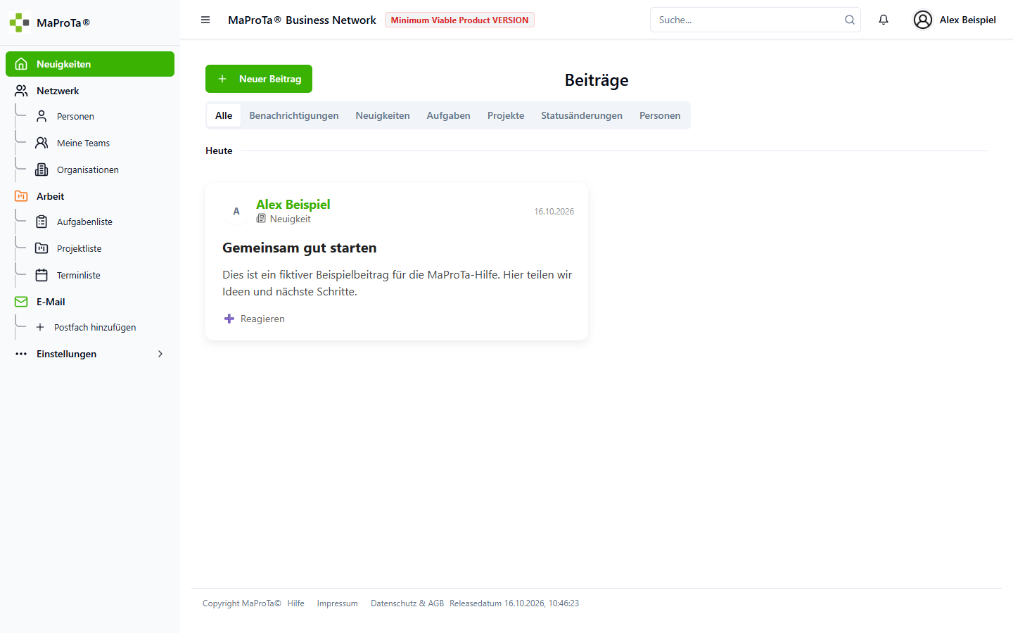Open notifications via the bell icon

(x=884, y=20)
